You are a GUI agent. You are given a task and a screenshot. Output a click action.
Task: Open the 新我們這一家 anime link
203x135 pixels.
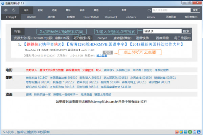point(42,94)
